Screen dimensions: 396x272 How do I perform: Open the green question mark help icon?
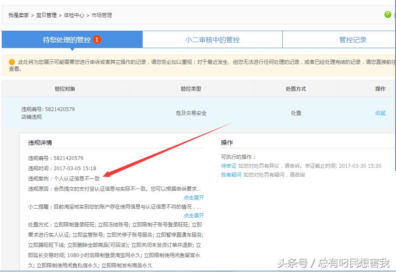click(x=388, y=14)
